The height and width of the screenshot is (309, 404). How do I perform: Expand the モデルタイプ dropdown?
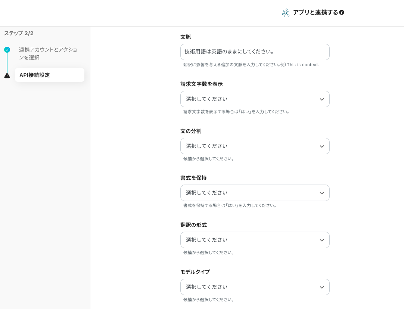pos(250,287)
